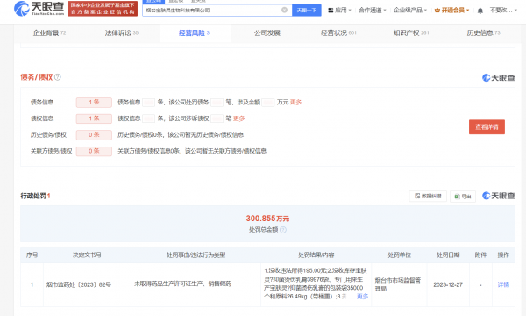Click the red 查看详情 button
526x316 pixels.
tap(487, 127)
